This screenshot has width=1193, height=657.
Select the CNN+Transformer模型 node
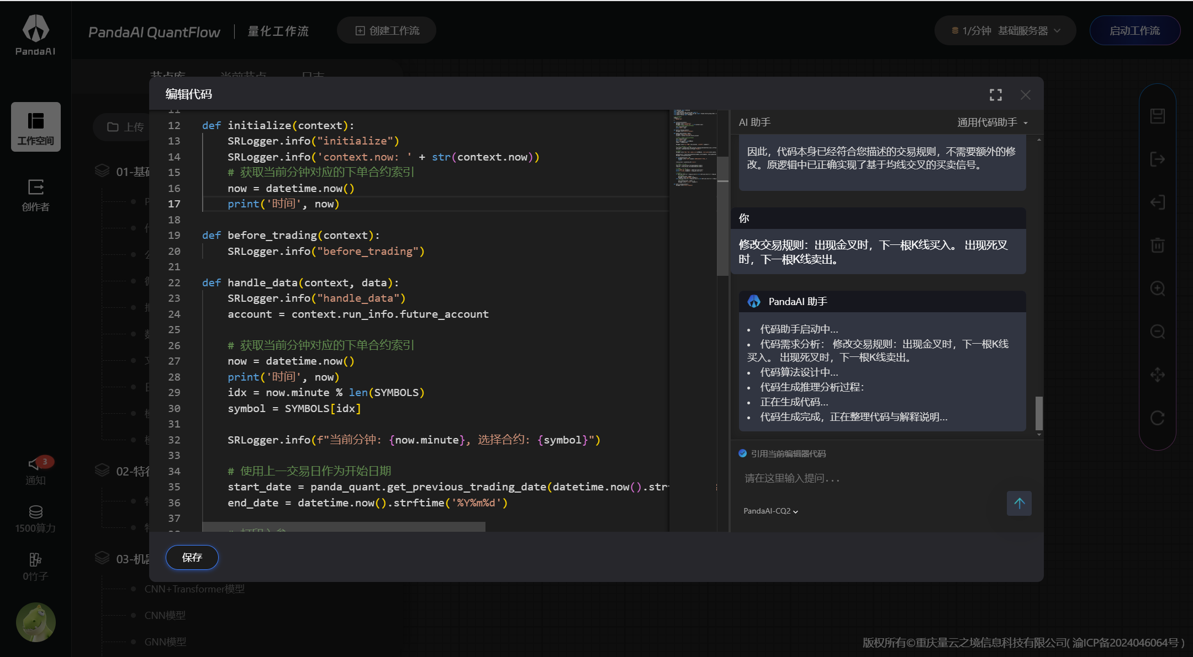[194, 589]
